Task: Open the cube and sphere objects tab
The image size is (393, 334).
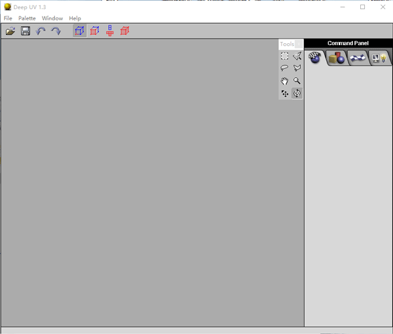Action: [x=337, y=58]
